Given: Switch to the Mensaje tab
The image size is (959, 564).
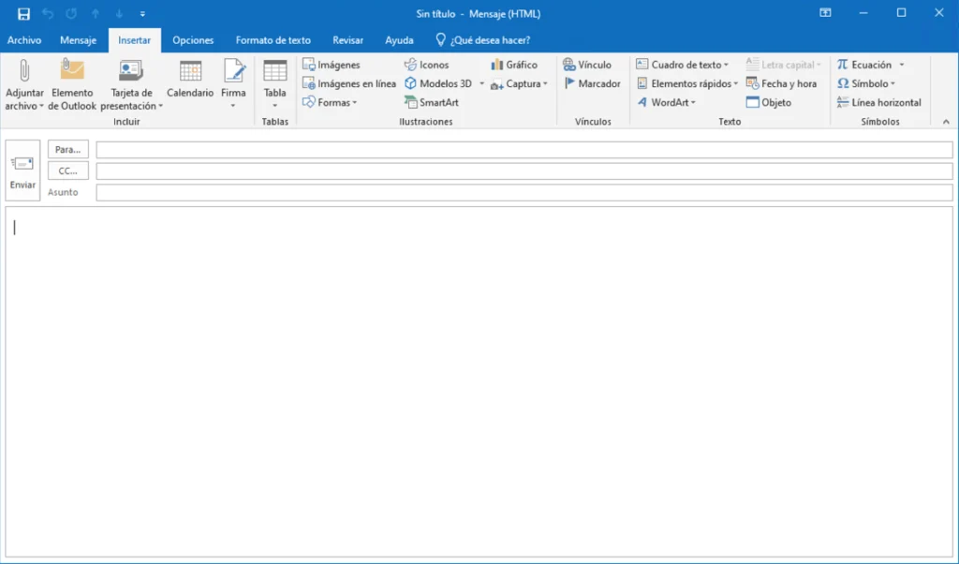Looking at the screenshot, I should [78, 40].
